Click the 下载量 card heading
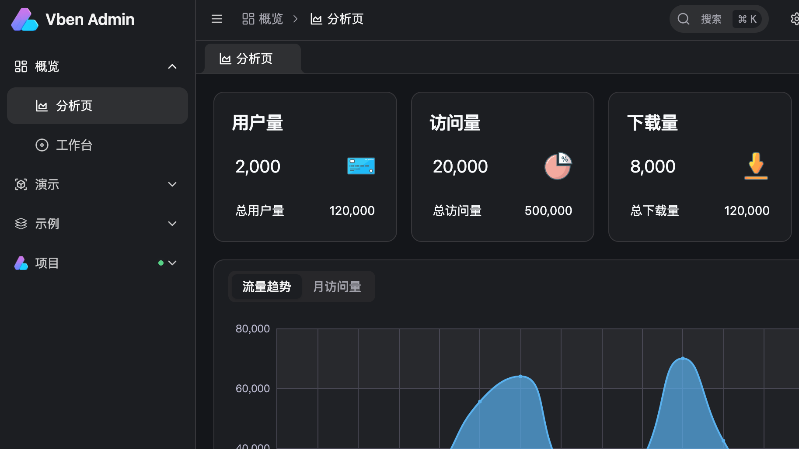The width and height of the screenshot is (799, 449). [652, 123]
